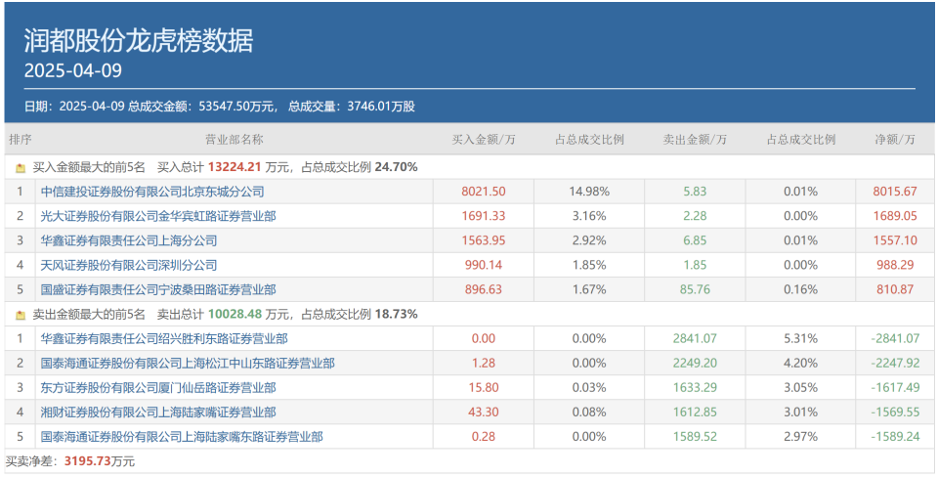Click the 4.20% ratio cell
The width and height of the screenshot is (938, 477).
tap(800, 364)
